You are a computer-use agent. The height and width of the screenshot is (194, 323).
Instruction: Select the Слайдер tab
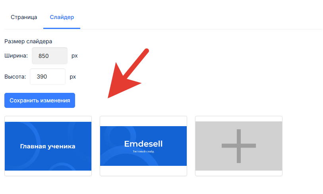(x=62, y=17)
